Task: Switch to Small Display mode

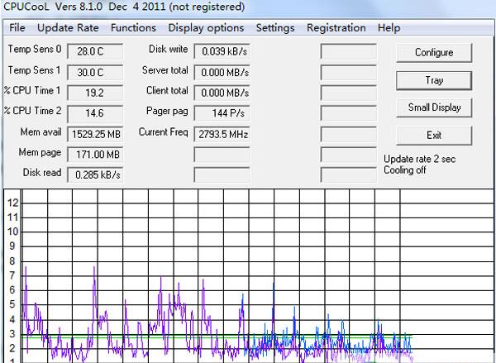Action: point(434,107)
